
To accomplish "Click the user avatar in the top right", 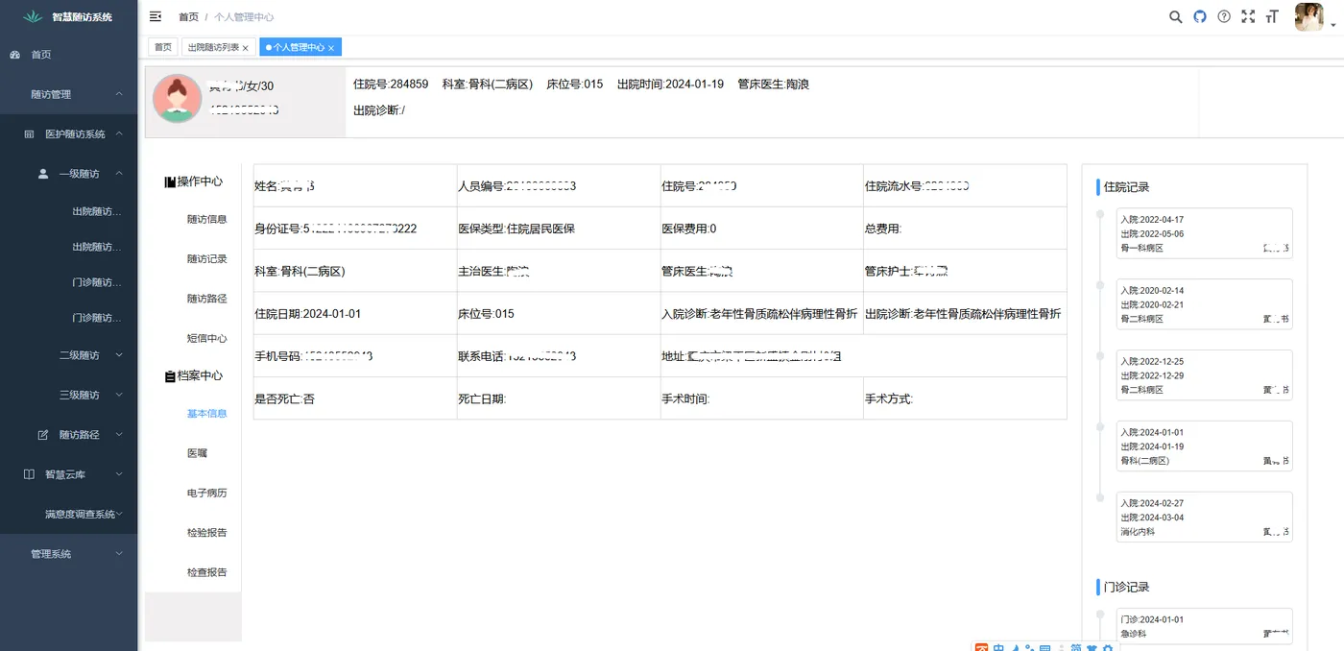I will click(1308, 16).
